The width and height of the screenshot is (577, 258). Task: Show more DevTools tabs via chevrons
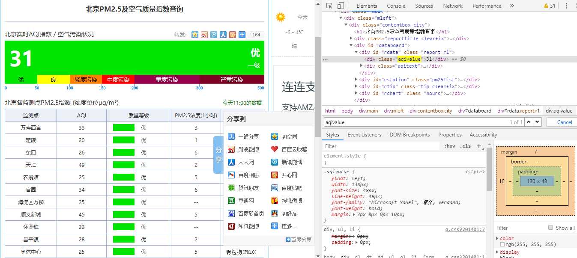(512, 6)
